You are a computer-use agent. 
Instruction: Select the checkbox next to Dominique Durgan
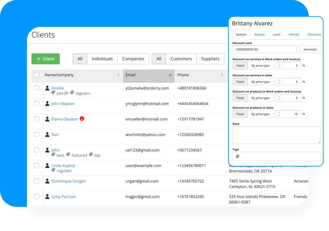click(x=37, y=181)
